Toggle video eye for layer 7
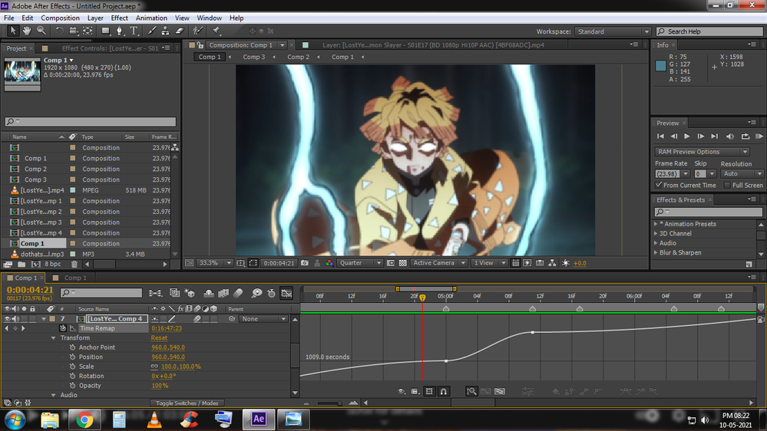Screen dimensions: 767x431 click(x=7, y=318)
